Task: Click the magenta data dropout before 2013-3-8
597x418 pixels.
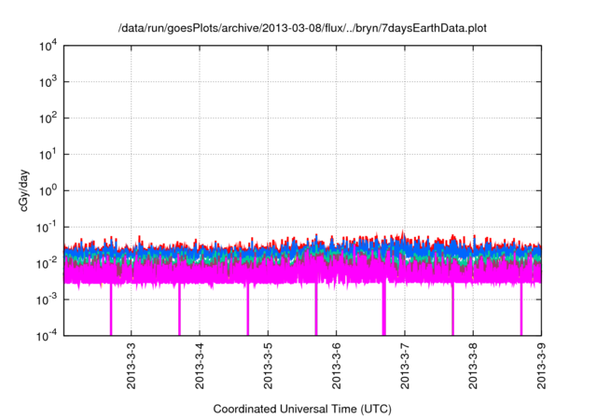Action: [x=452, y=309]
